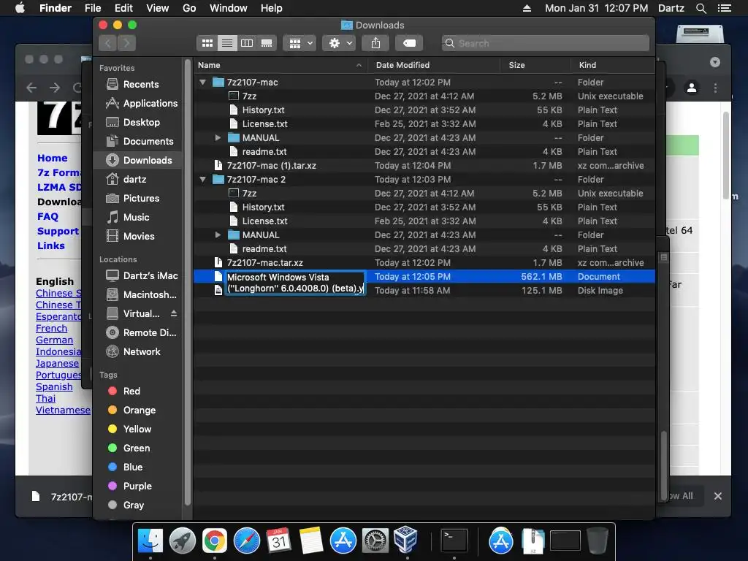Open the Edit menu
Image resolution: width=748 pixels, height=561 pixels.
coord(123,8)
